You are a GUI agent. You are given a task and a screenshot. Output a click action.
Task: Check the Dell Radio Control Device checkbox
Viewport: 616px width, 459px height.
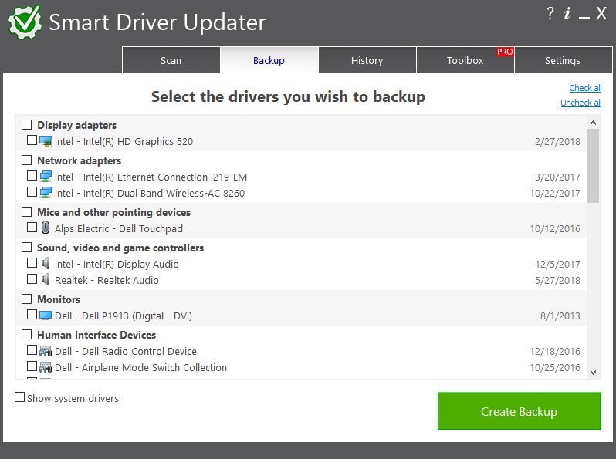32,350
